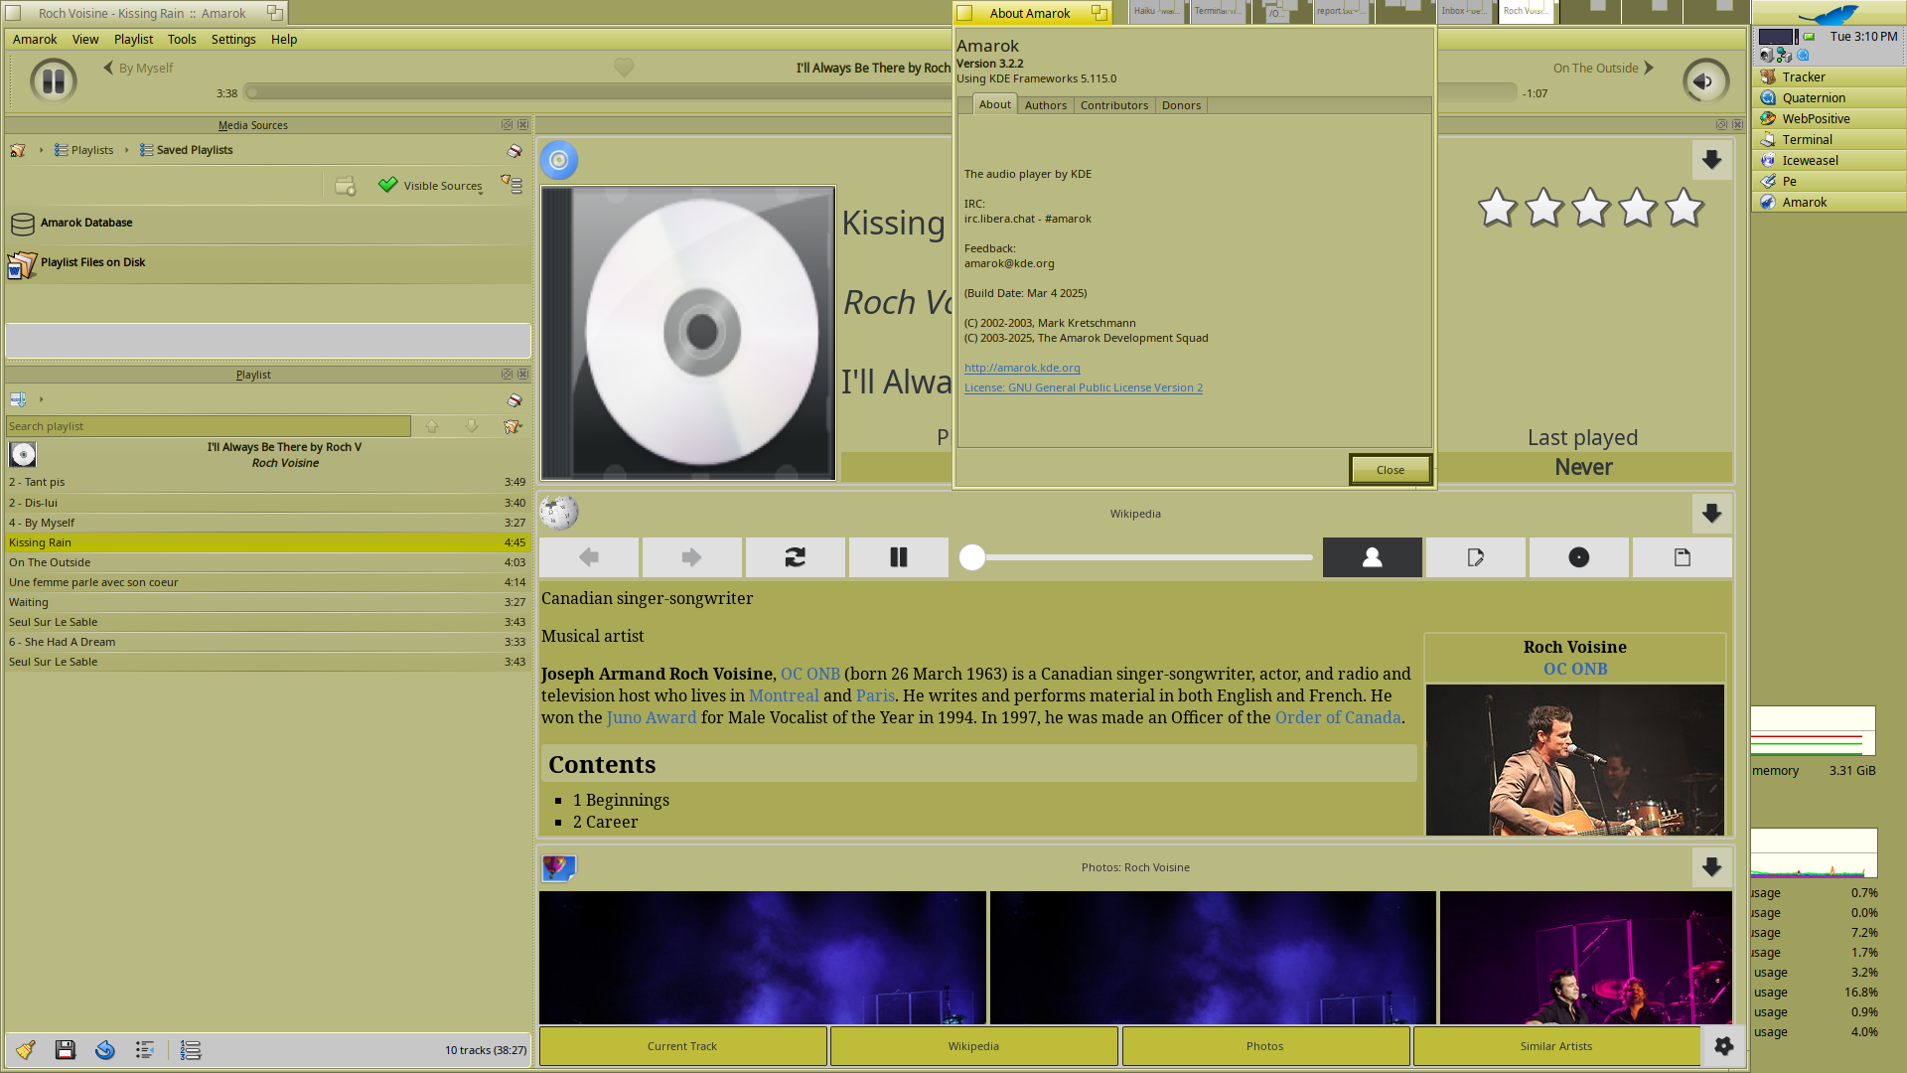Open the Help menu
This screenshot has height=1073, width=1907.
(x=284, y=39)
